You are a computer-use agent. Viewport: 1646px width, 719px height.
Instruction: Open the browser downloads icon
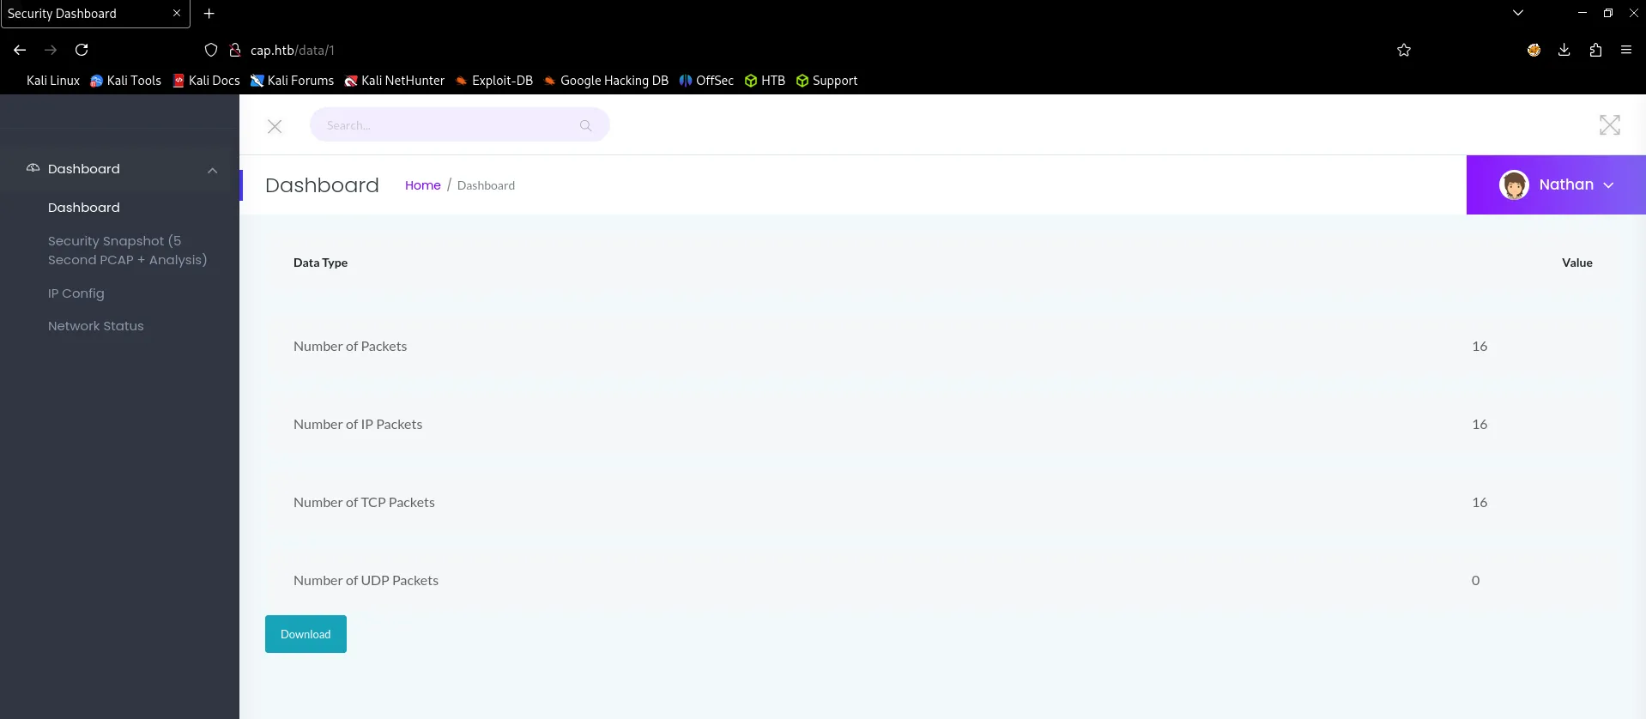click(1564, 50)
